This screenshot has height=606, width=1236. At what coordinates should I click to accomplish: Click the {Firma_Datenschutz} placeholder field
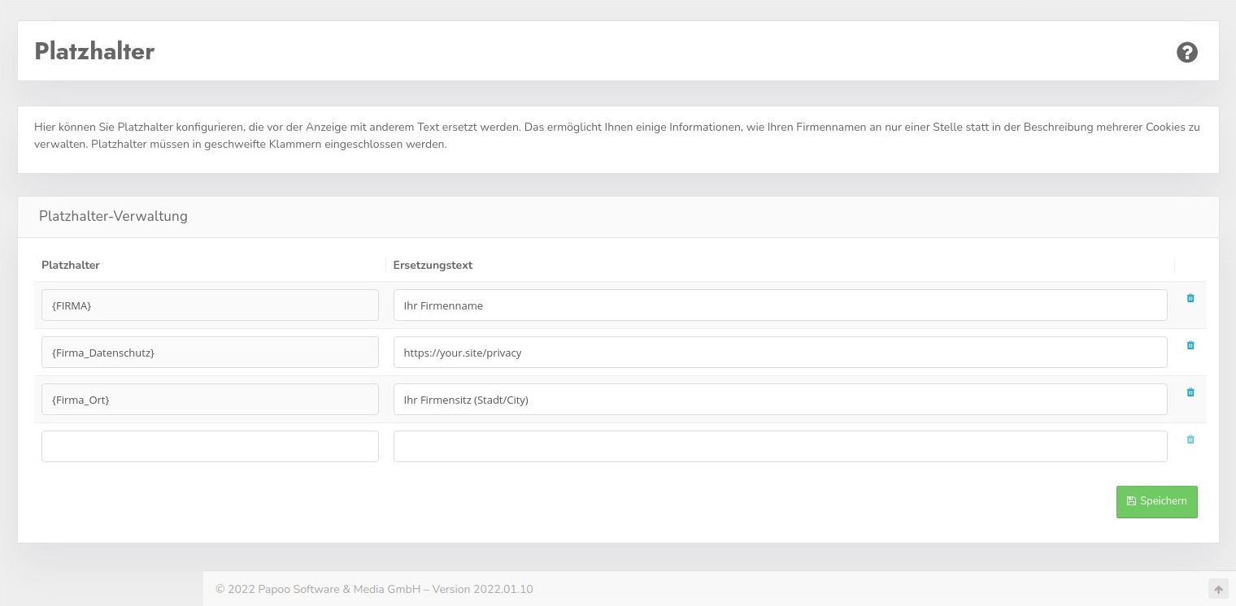point(210,353)
